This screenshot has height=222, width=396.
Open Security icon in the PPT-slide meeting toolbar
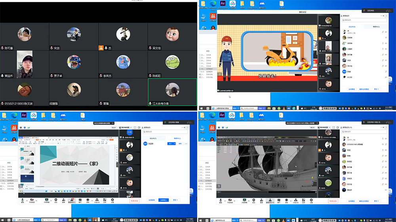coord(56,200)
